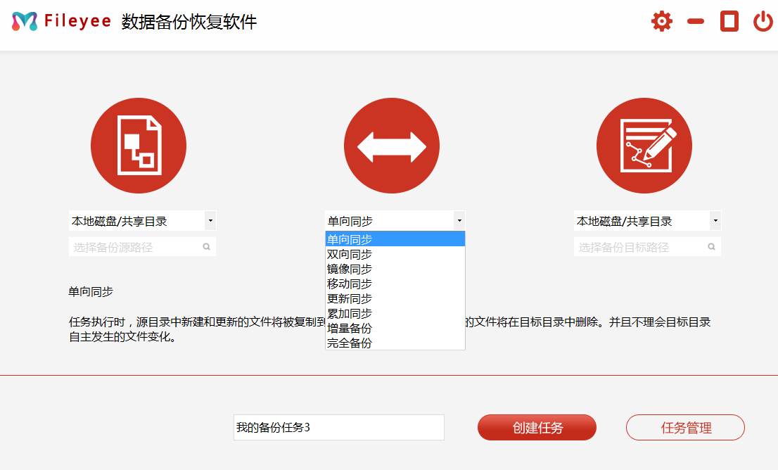This screenshot has height=470, width=778.
Task: Click the red source directory icon
Action: [x=138, y=145]
